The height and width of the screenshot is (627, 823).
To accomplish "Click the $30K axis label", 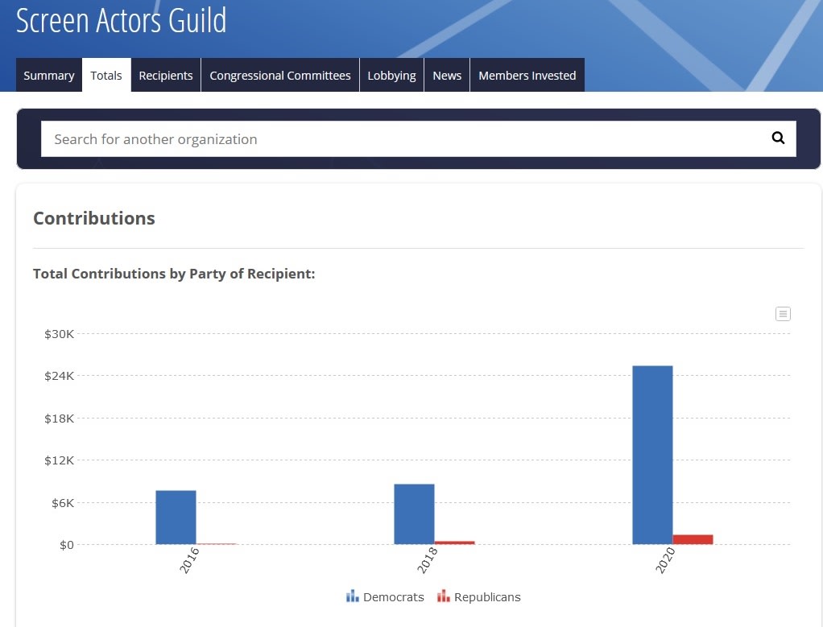I will tap(60, 334).
